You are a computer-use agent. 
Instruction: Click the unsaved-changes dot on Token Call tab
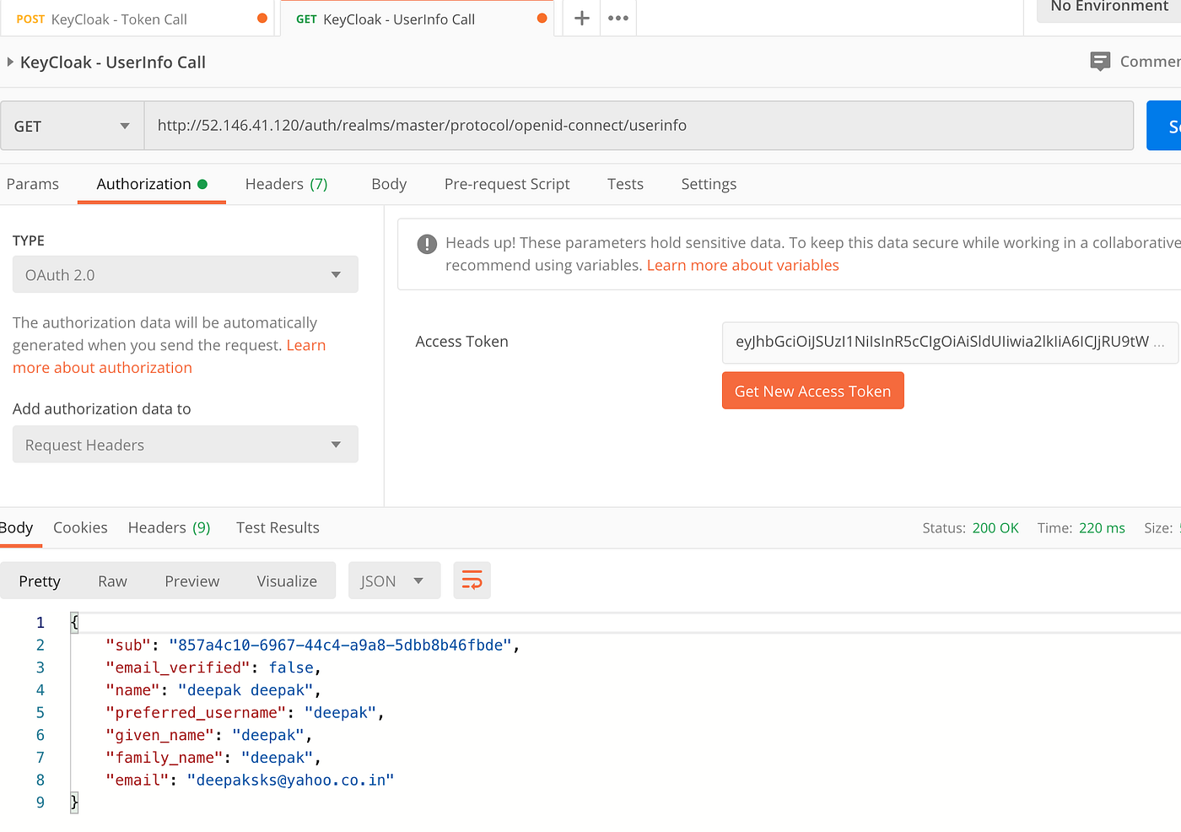(262, 17)
